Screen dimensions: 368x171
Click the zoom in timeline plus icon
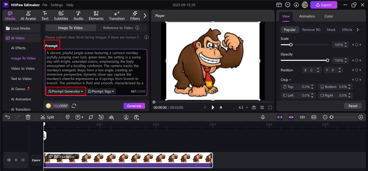[x=361, y=117]
